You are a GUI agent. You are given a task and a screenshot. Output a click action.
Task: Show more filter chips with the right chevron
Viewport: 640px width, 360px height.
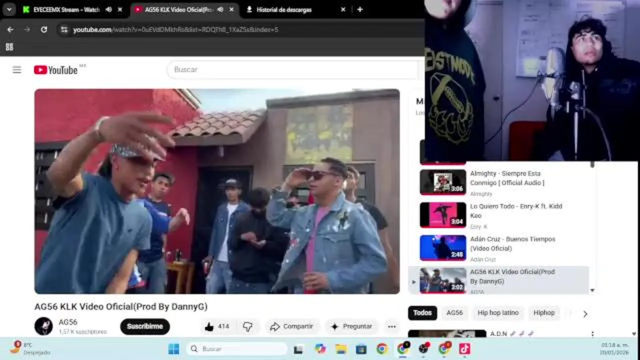tap(585, 314)
